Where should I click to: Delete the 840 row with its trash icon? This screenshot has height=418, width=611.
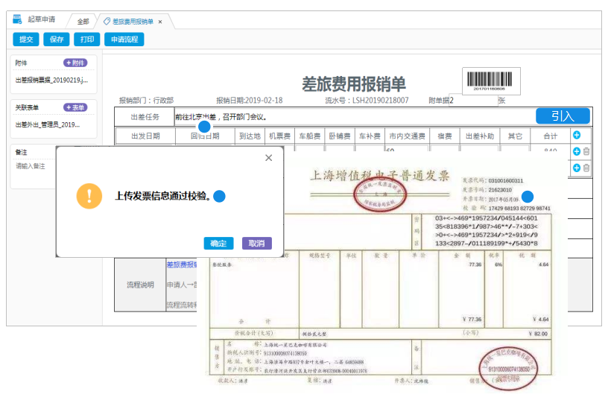[586, 151]
